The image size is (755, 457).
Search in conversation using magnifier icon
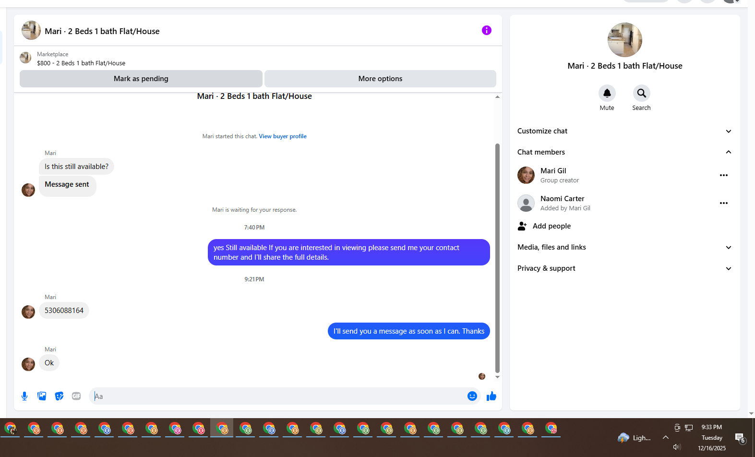641,93
